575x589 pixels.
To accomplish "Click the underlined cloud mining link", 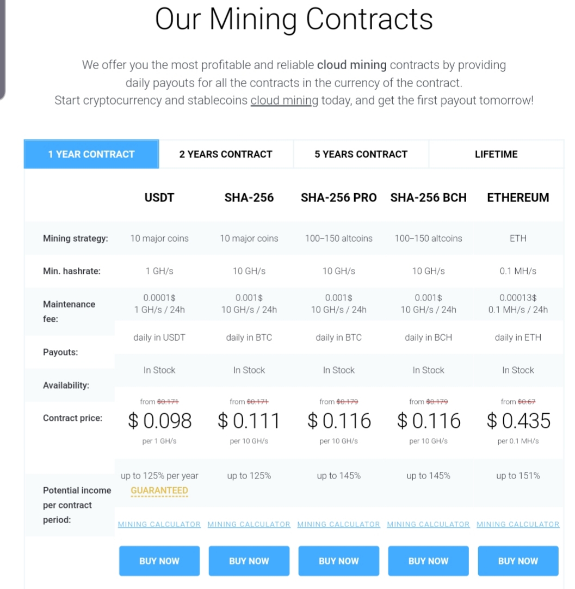I will click(284, 101).
